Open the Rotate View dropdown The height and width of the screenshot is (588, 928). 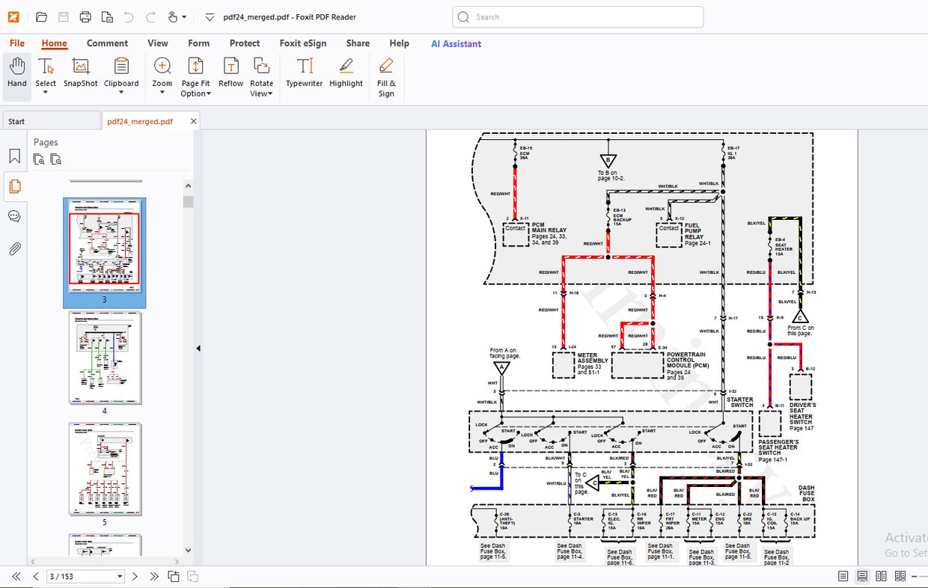pyautogui.click(x=261, y=94)
